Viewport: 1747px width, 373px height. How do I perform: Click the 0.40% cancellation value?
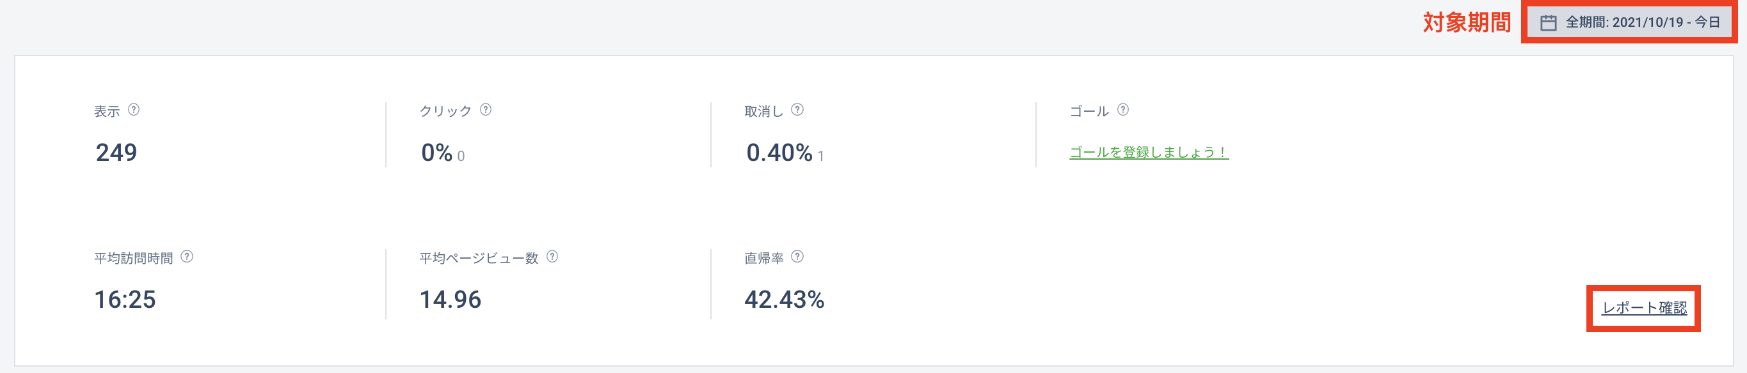(779, 153)
